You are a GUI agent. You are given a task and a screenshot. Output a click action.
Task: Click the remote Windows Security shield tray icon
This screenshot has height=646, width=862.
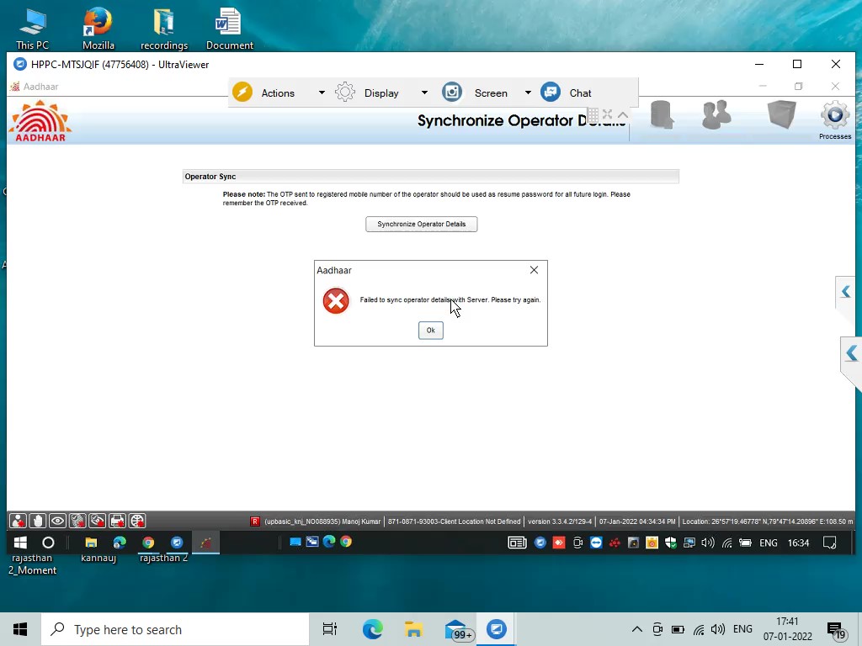[x=670, y=543]
